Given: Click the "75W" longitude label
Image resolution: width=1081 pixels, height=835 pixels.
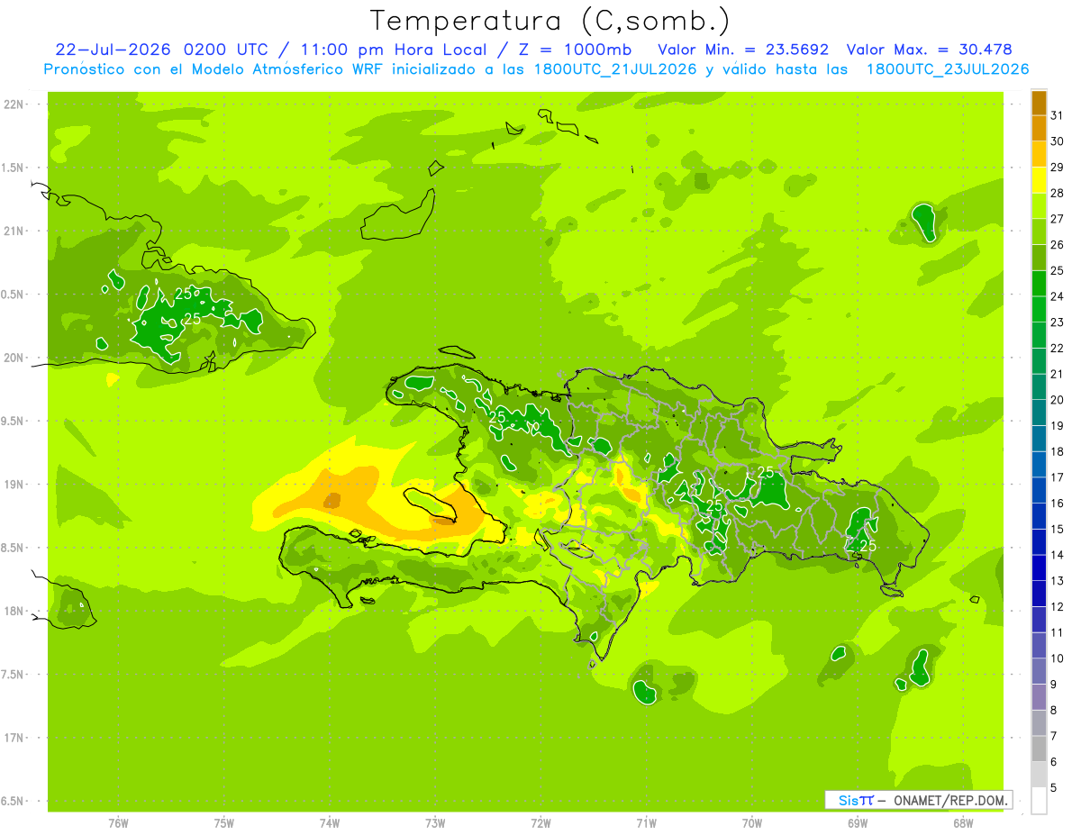Looking at the screenshot, I should [x=224, y=822].
